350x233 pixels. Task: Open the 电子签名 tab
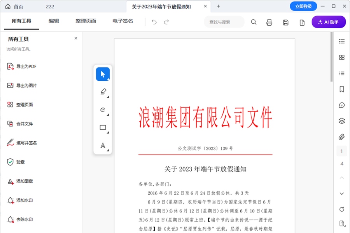click(x=122, y=21)
